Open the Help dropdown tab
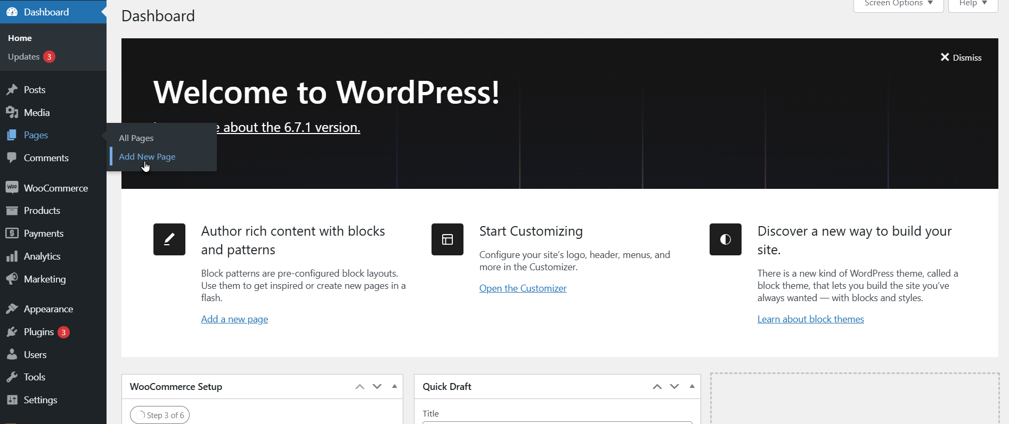This screenshot has width=1009, height=424. tap(973, 4)
